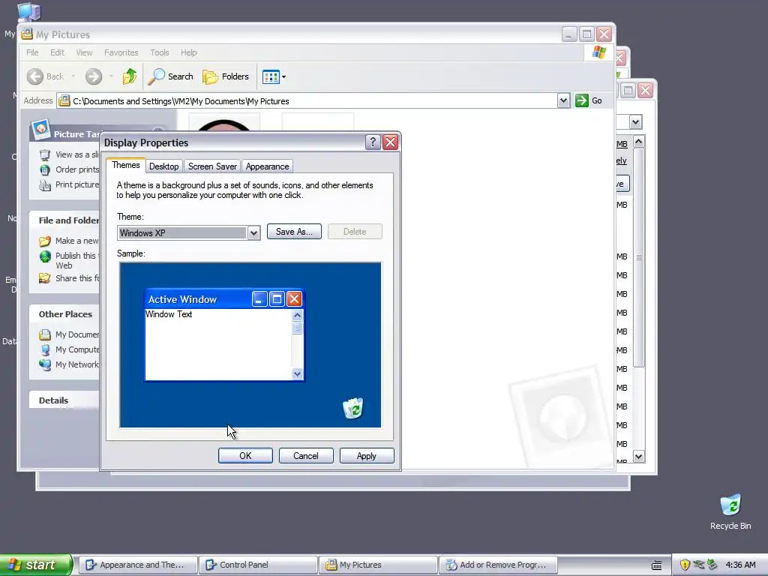Click Order prints online task icon
This screenshot has height=576, width=768.
[x=45, y=169]
